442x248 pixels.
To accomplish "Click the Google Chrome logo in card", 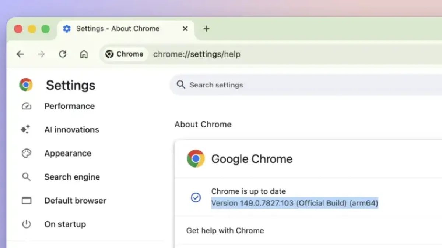I will 196,159.
